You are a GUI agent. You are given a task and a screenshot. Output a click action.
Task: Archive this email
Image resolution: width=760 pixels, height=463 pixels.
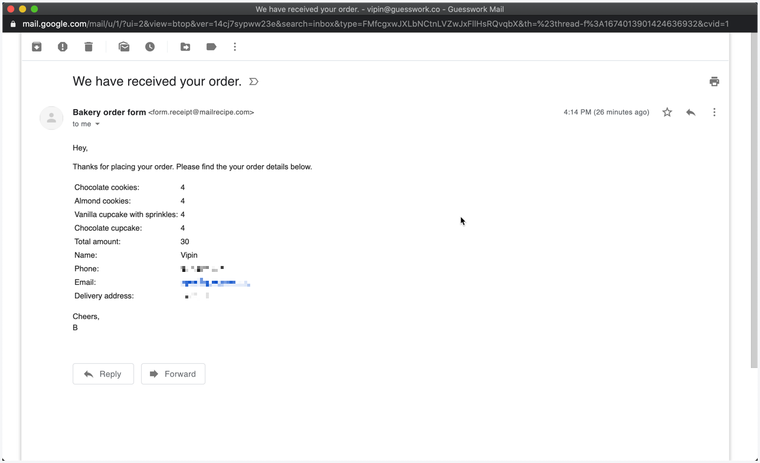click(x=37, y=47)
